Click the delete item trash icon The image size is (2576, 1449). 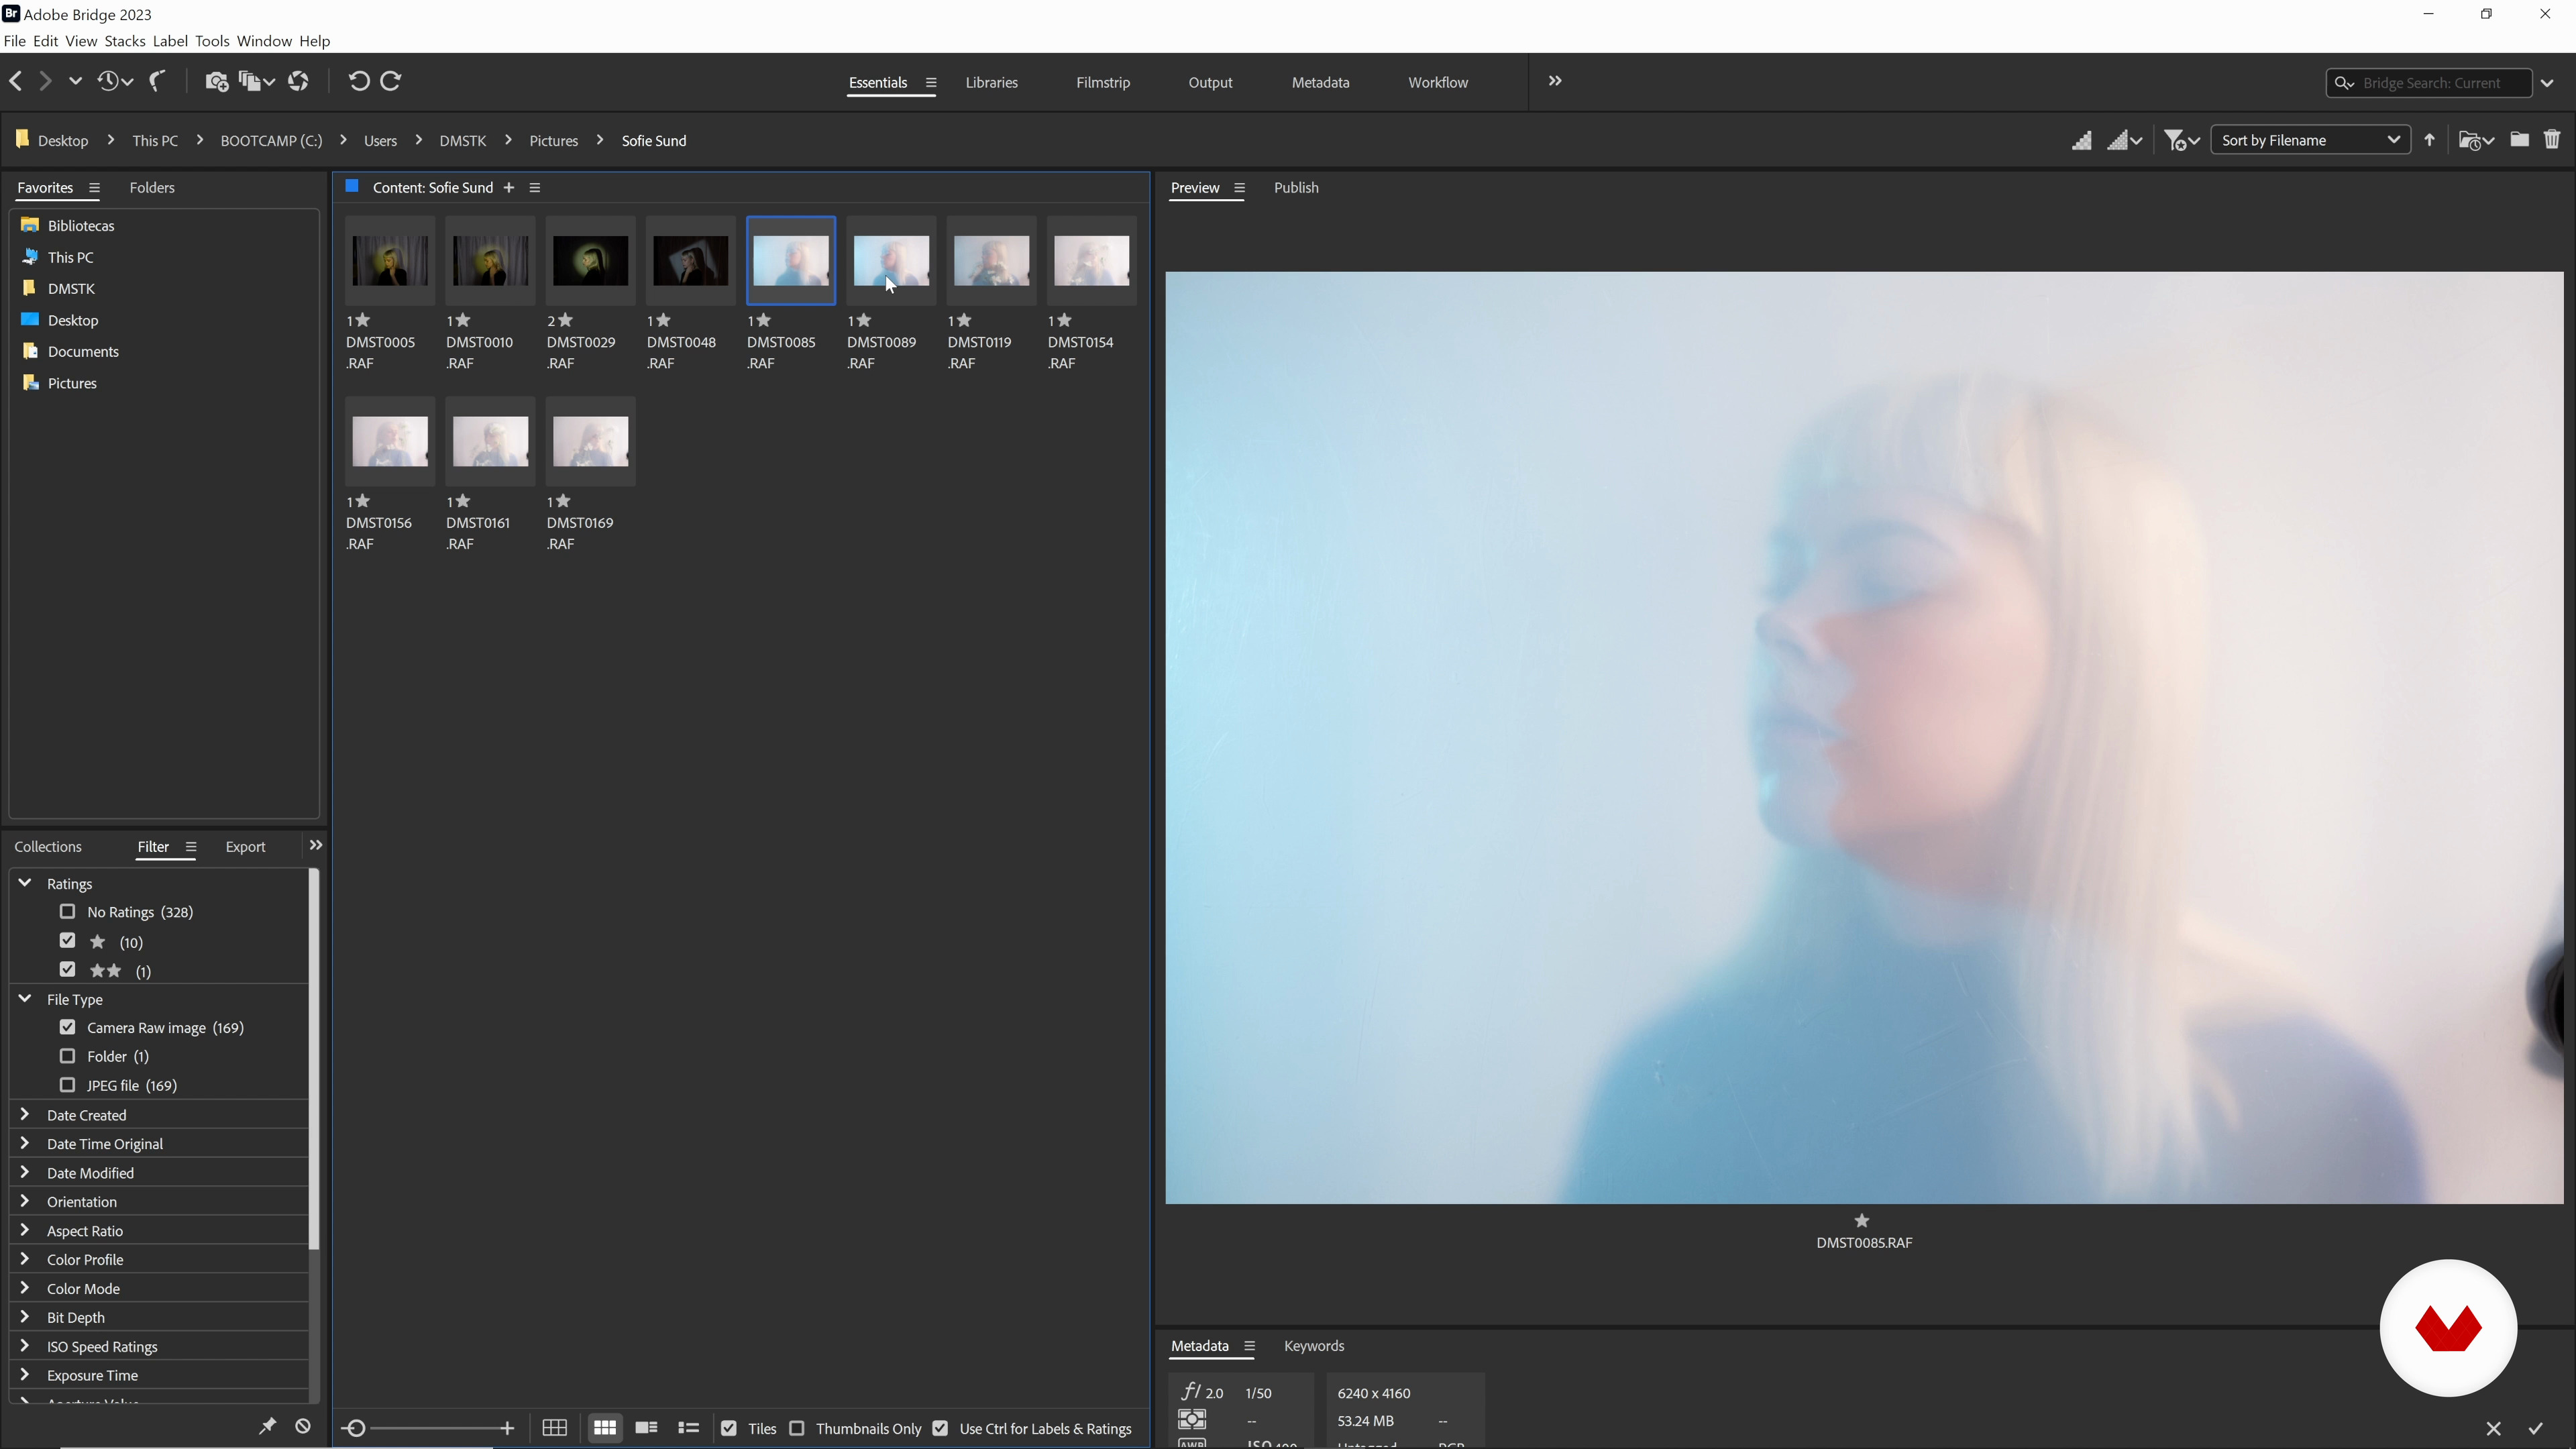(2551, 140)
